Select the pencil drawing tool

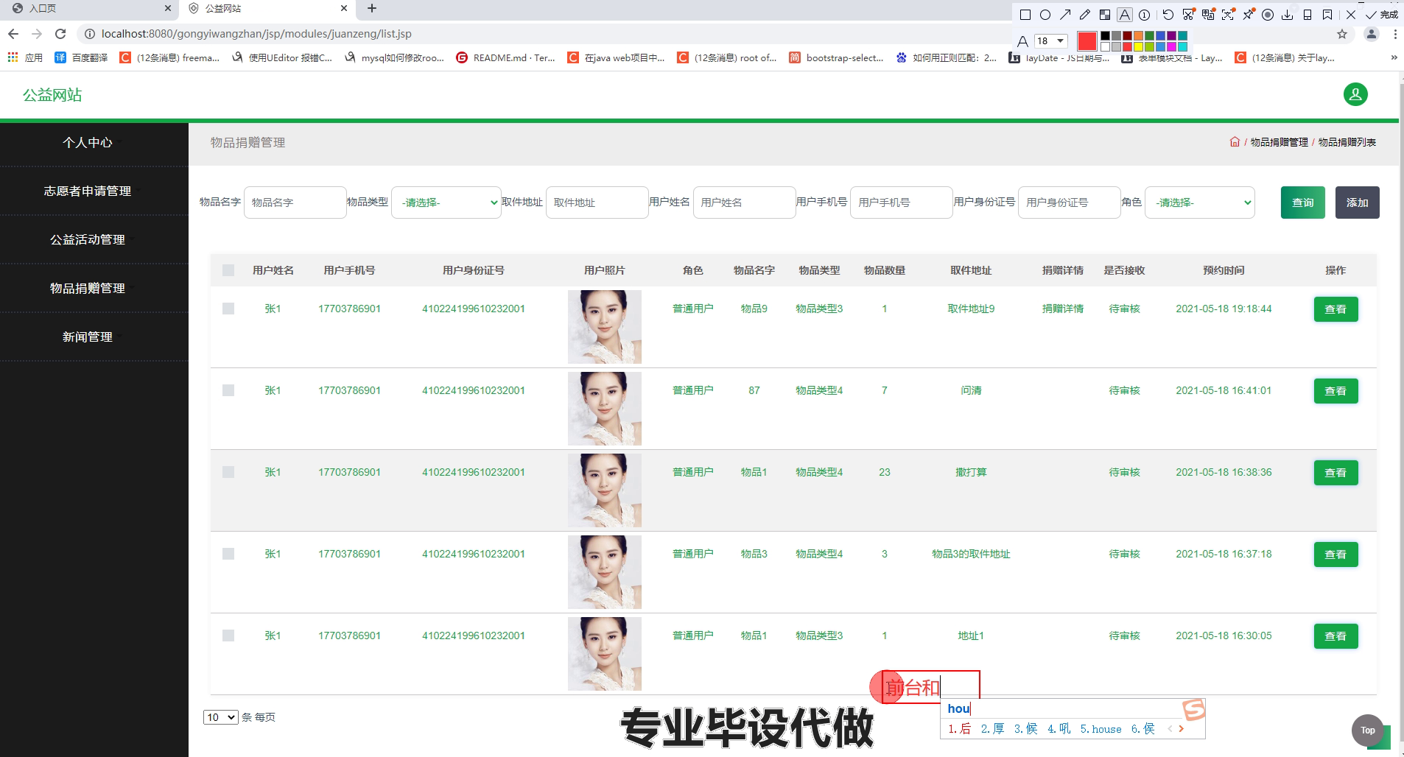(1085, 15)
